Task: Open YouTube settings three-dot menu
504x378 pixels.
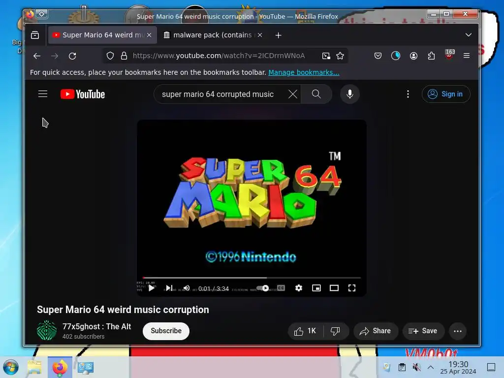Action: pos(408,94)
